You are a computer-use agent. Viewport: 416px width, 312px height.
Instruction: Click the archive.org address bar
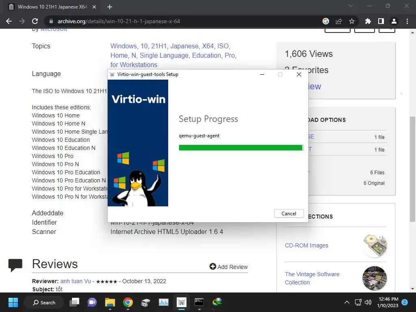183,21
